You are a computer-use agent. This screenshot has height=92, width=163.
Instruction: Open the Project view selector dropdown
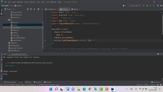click(9, 9)
